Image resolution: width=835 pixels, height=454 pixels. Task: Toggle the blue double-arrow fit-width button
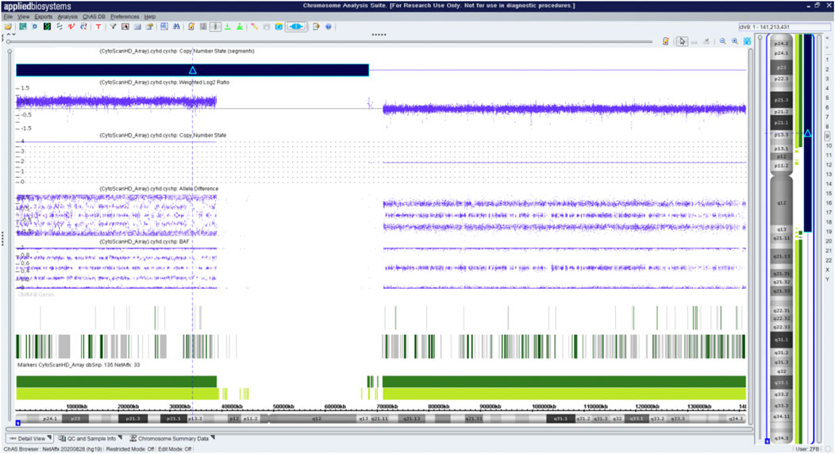(x=296, y=27)
